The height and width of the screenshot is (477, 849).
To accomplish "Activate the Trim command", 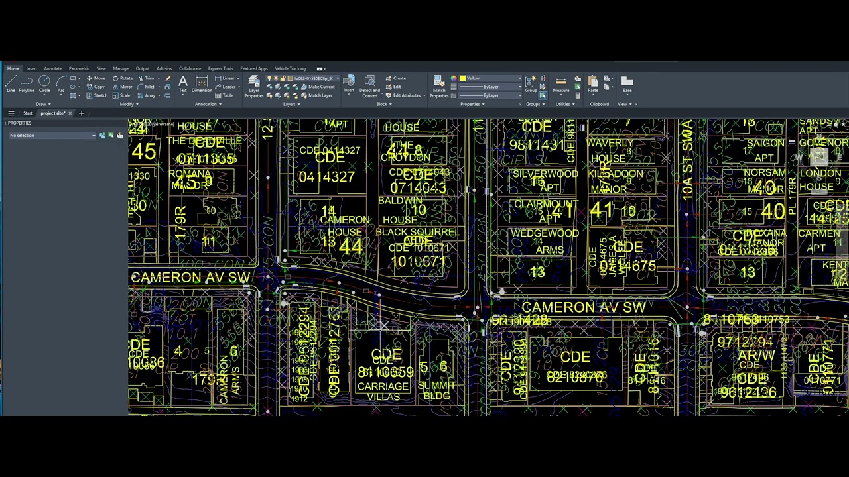I will [146, 78].
